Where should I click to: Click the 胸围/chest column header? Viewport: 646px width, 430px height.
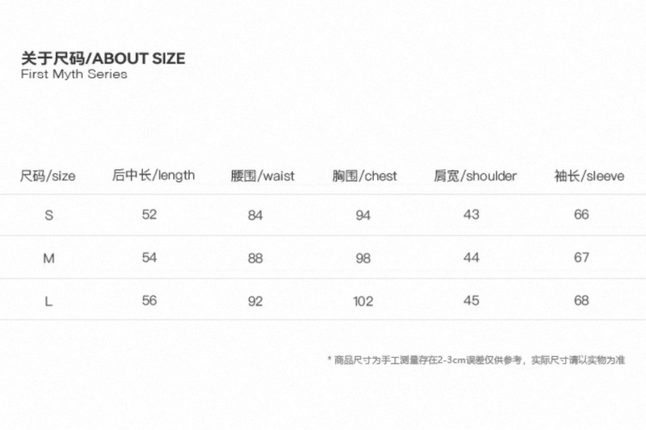pos(364,176)
